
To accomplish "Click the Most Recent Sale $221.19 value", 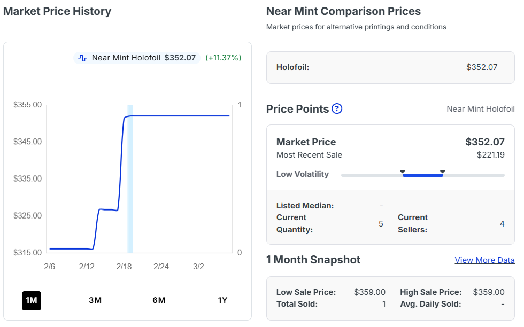I will (490, 155).
